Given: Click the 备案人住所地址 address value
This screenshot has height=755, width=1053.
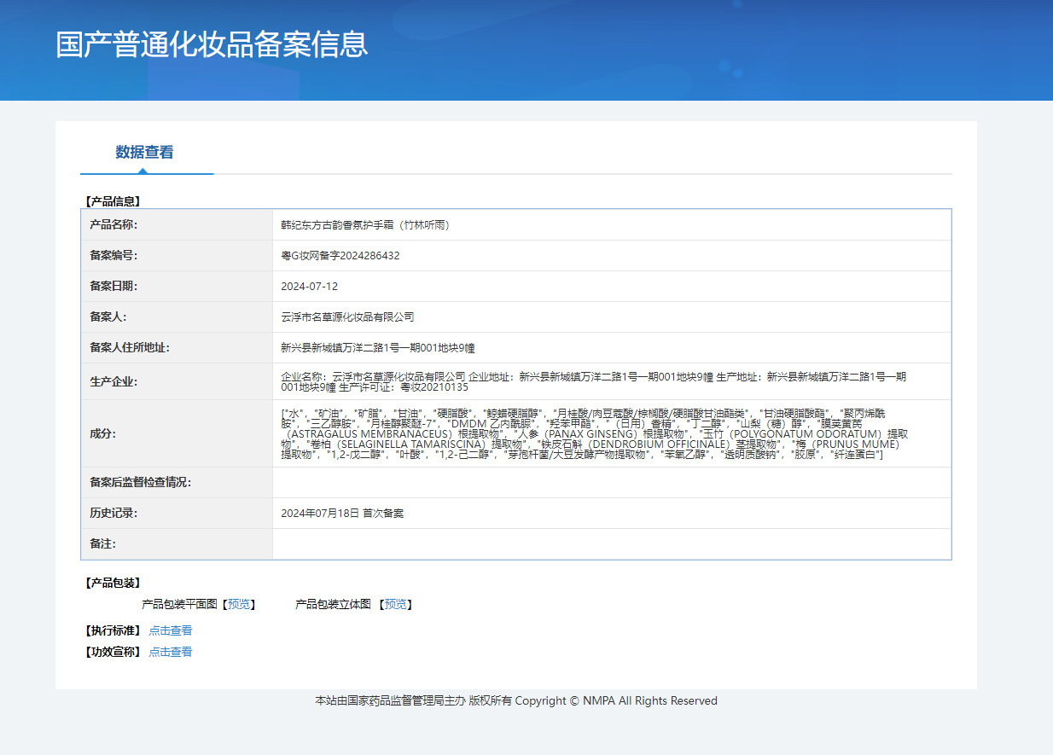Looking at the screenshot, I should (x=378, y=348).
